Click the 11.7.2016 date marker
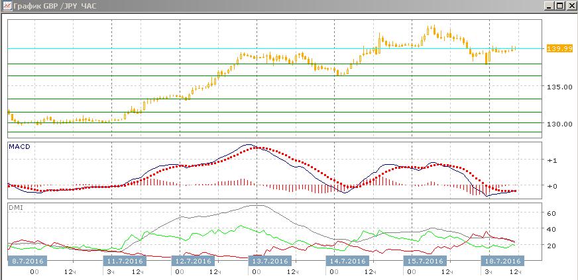 125,261
